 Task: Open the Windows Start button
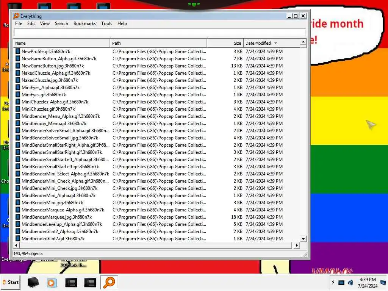pyautogui.click(x=10, y=282)
